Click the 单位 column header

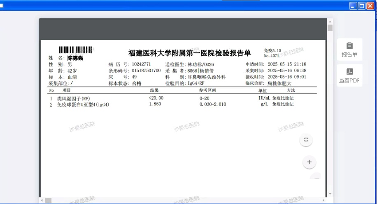263,91
